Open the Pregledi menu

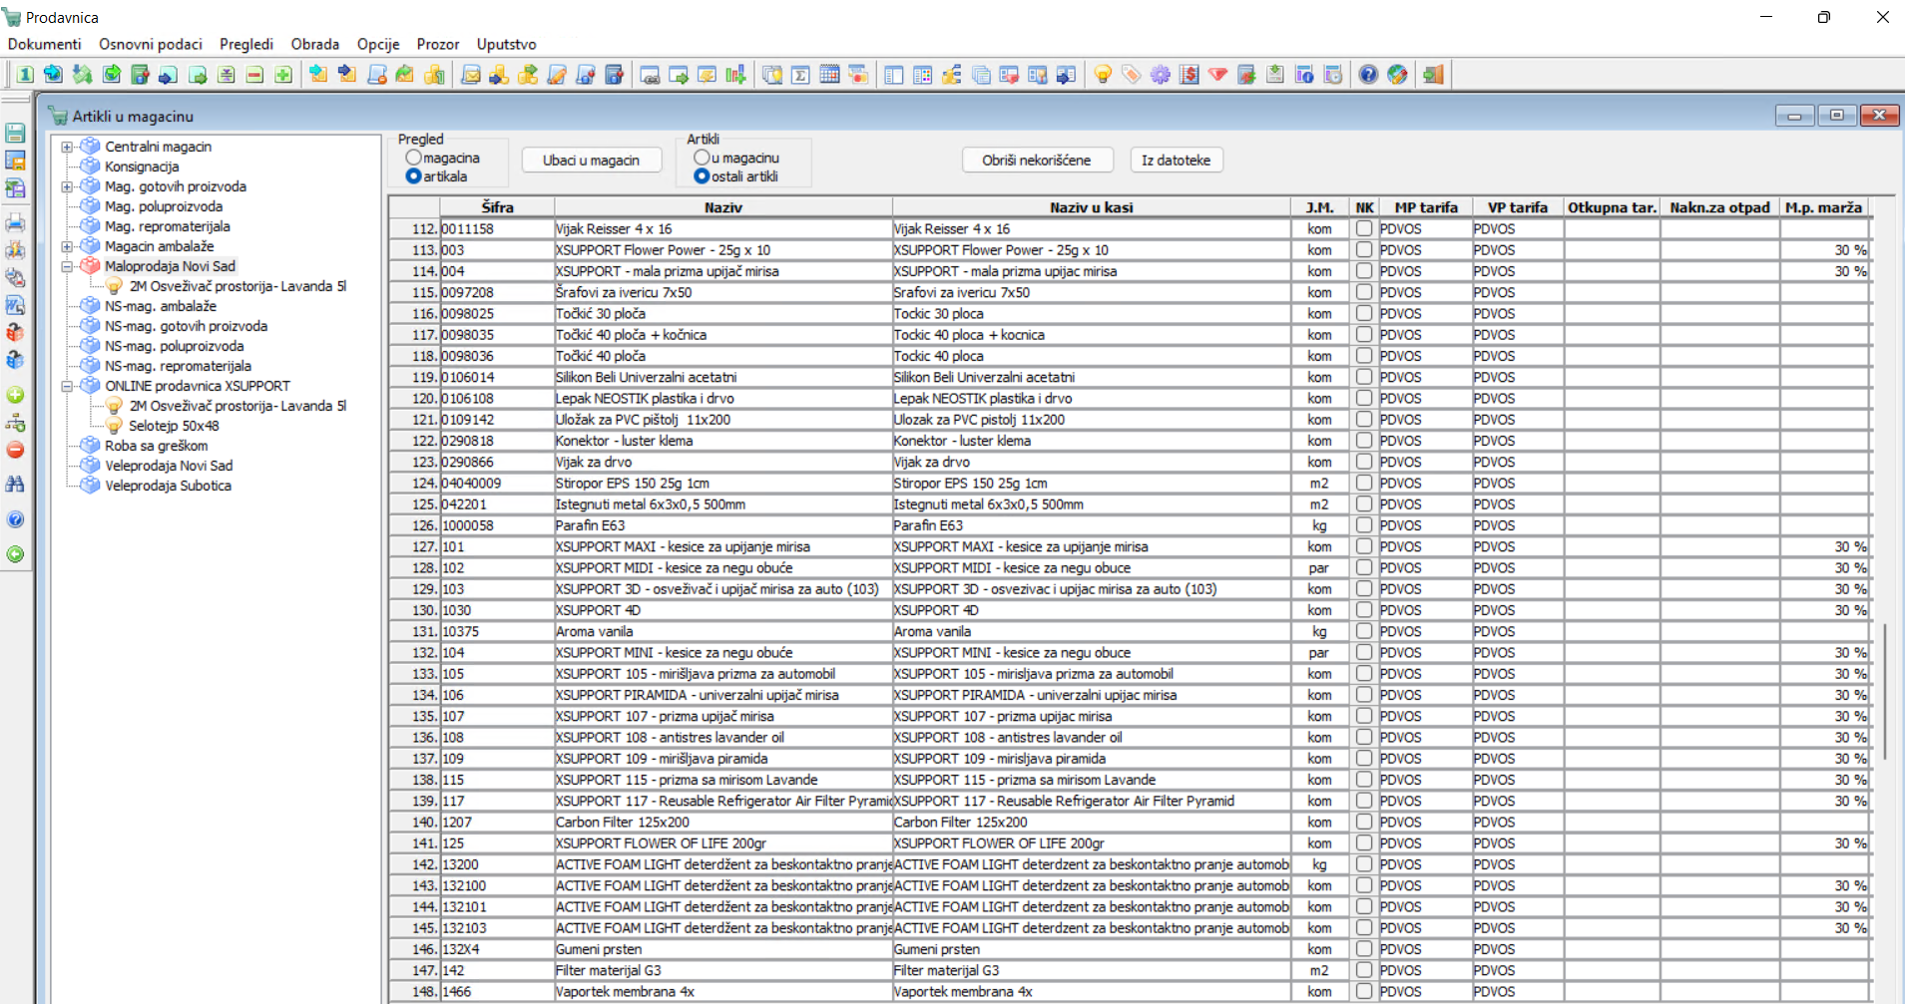click(246, 44)
